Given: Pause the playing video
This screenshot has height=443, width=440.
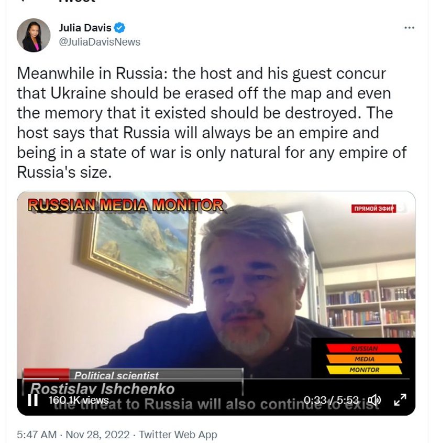Looking at the screenshot, I should pos(33,400).
